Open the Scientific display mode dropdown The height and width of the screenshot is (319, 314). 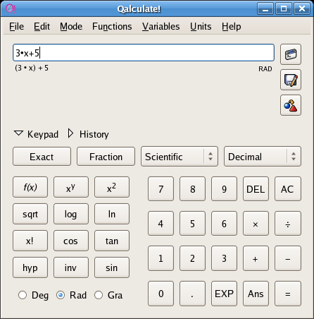pos(180,157)
